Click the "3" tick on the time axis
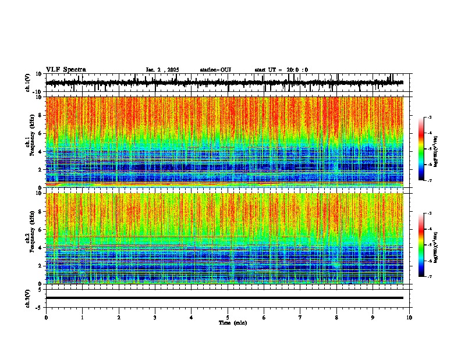Viewport: 461px width, 356px height. point(155,318)
